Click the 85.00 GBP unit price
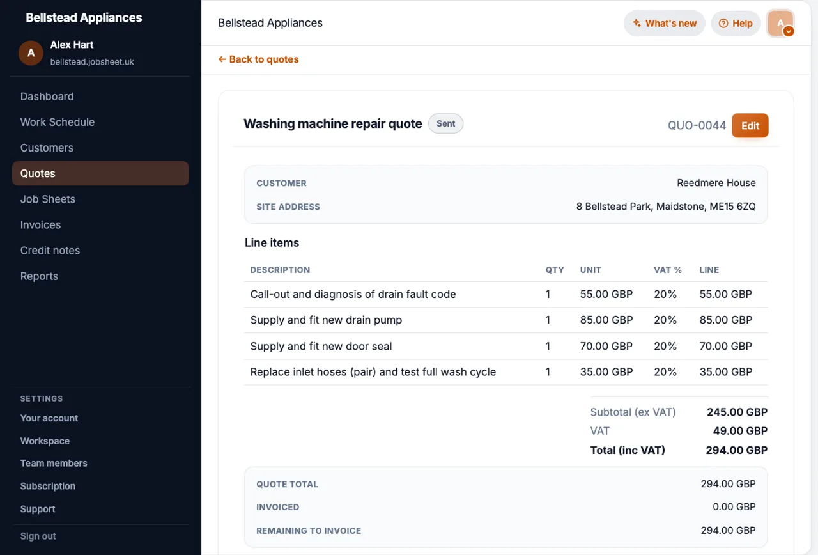The height and width of the screenshot is (555, 818). coord(606,320)
